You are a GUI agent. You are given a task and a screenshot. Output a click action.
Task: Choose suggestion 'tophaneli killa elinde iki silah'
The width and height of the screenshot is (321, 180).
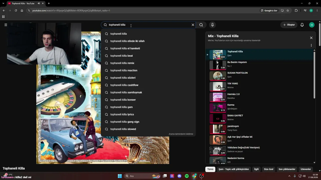[148, 41]
